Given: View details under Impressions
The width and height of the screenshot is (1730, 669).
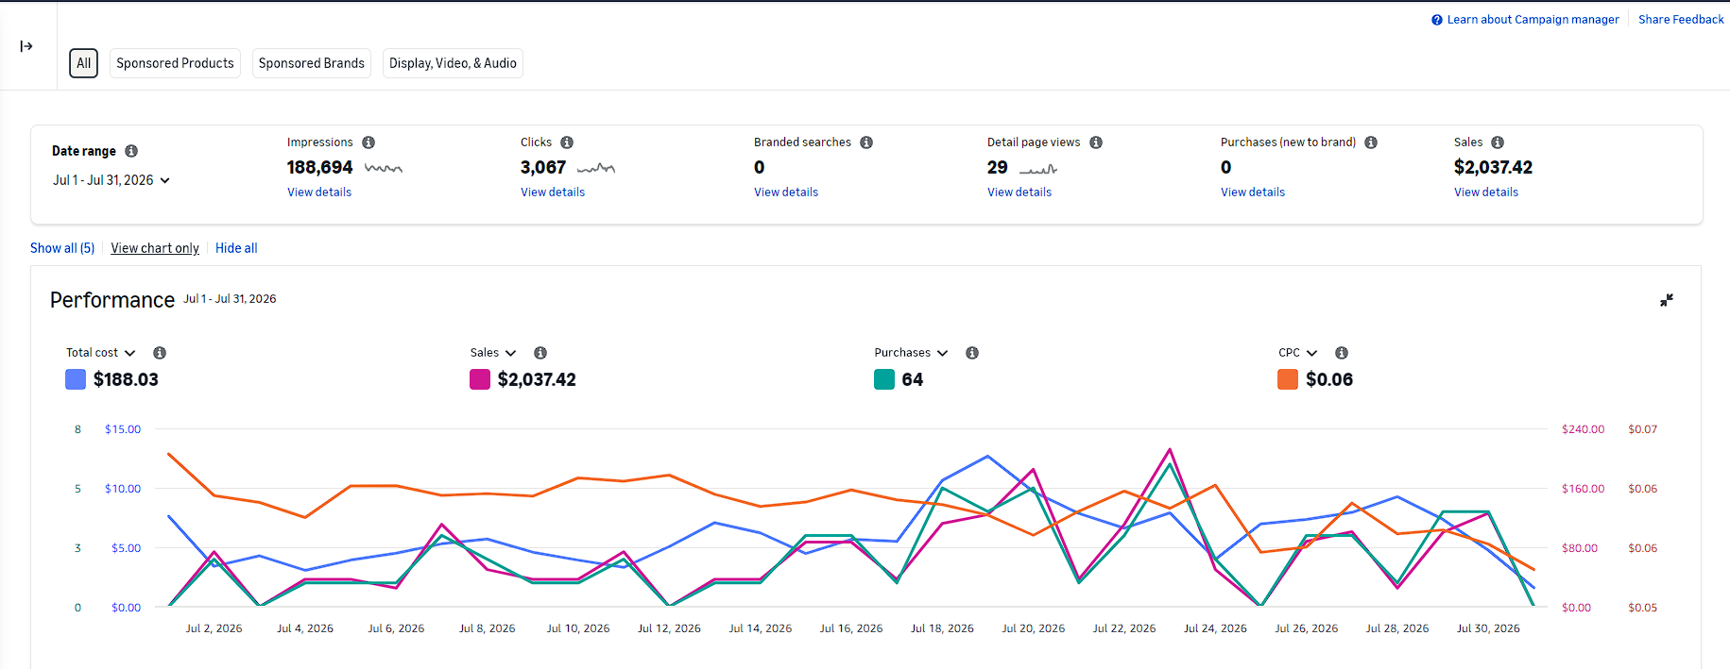Looking at the screenshot, I should click(x=319, y=192).
